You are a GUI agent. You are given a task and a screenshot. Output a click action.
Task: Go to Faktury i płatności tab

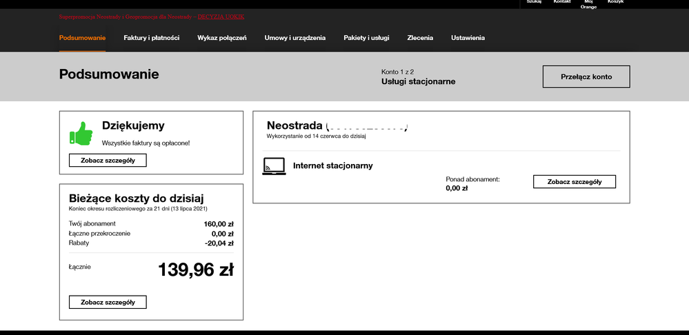click(x=151, y=38)
